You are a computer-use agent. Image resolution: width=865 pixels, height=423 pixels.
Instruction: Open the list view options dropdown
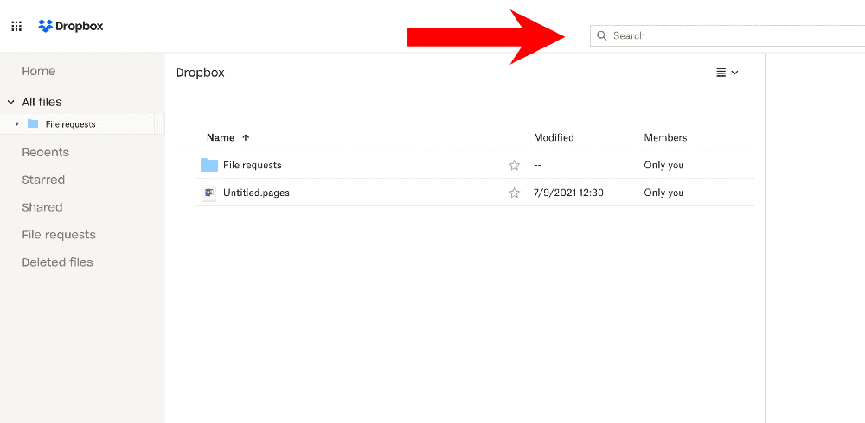point(727,73)
